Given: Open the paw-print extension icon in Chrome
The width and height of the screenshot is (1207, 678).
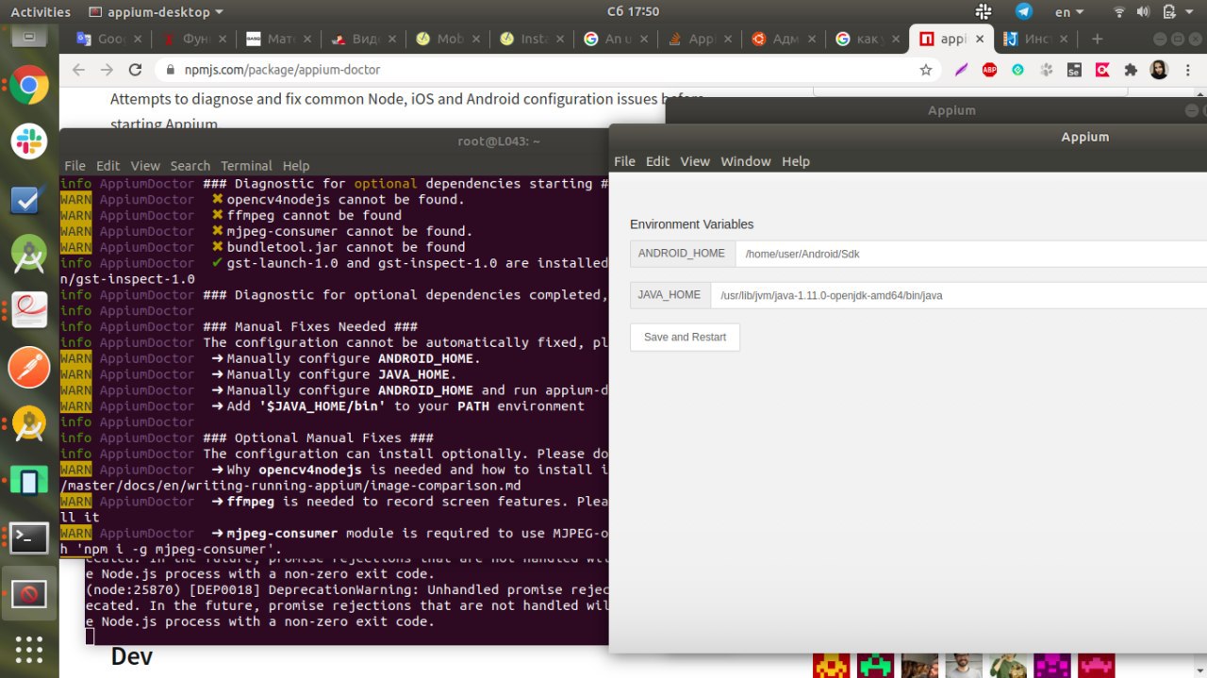Looking at the screenshot, I should 1046,70.
